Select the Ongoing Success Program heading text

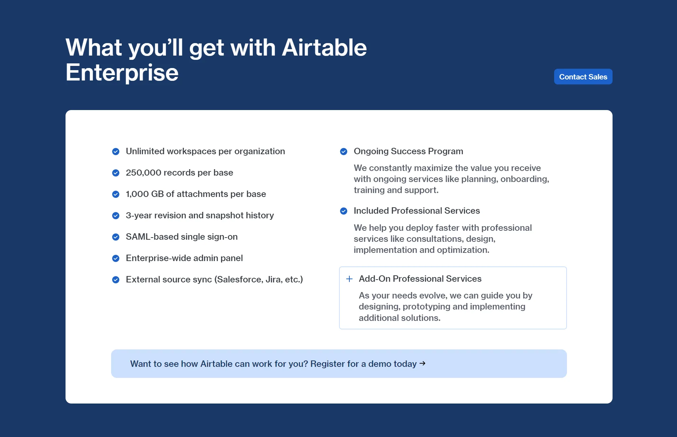[x=408, y=151]
